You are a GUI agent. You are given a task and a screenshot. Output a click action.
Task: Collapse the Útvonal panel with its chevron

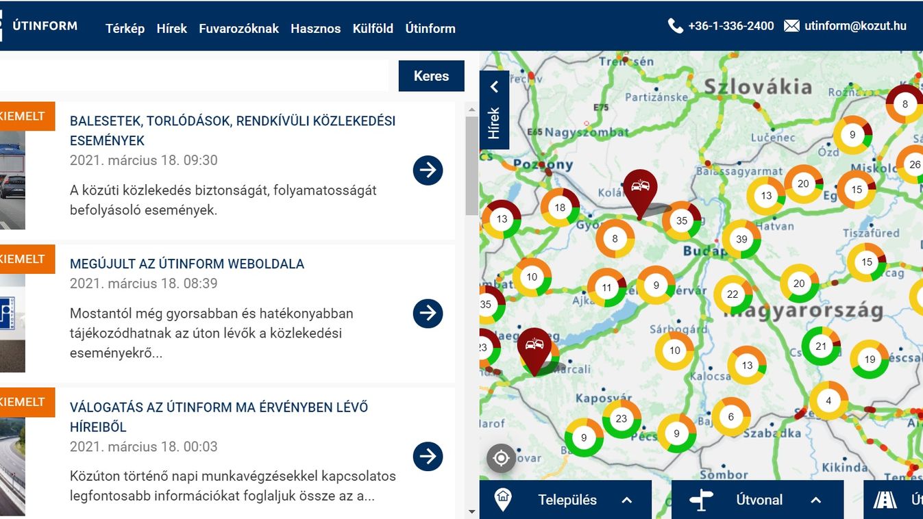pos(815,500)
